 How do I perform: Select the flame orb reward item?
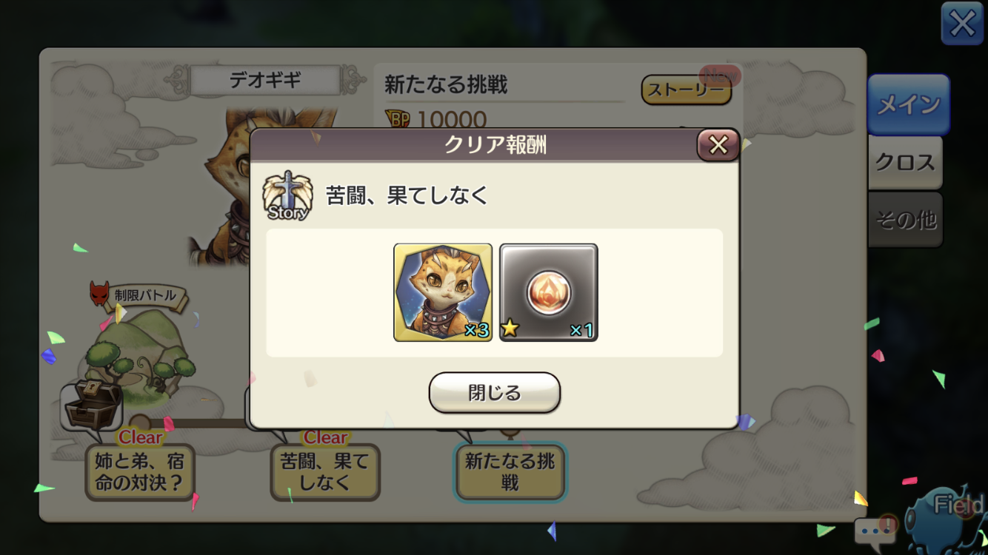point(549,292)
